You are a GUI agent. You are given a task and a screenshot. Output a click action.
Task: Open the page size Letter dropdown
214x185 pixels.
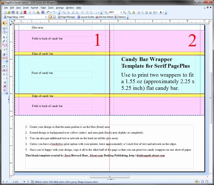point(46,17)
